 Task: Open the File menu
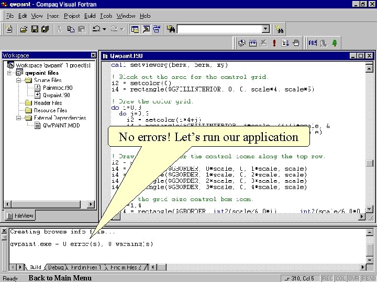tap(10, 16)
